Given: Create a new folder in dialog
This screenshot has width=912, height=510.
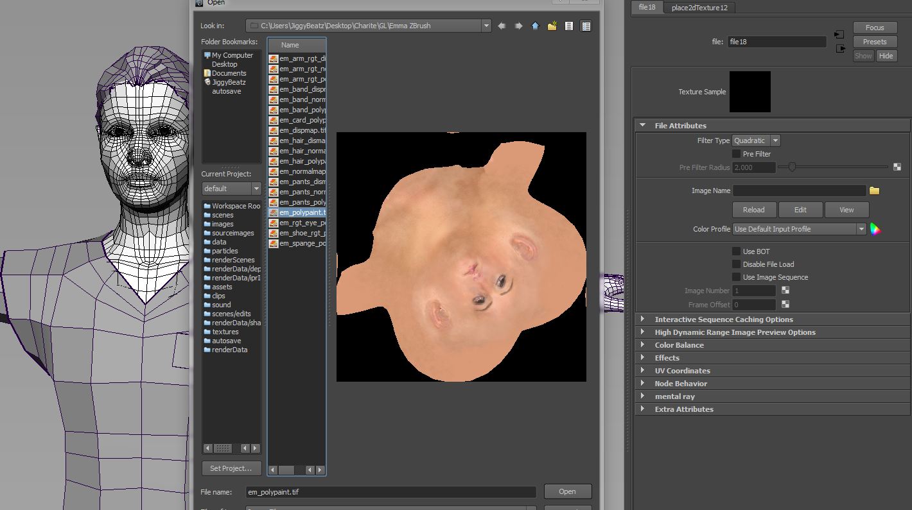Looking at the screenshot, I should pyautogui.click(x=552, y=26).
